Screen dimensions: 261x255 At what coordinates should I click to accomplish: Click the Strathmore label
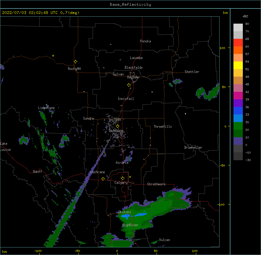[x=156, y=184]
